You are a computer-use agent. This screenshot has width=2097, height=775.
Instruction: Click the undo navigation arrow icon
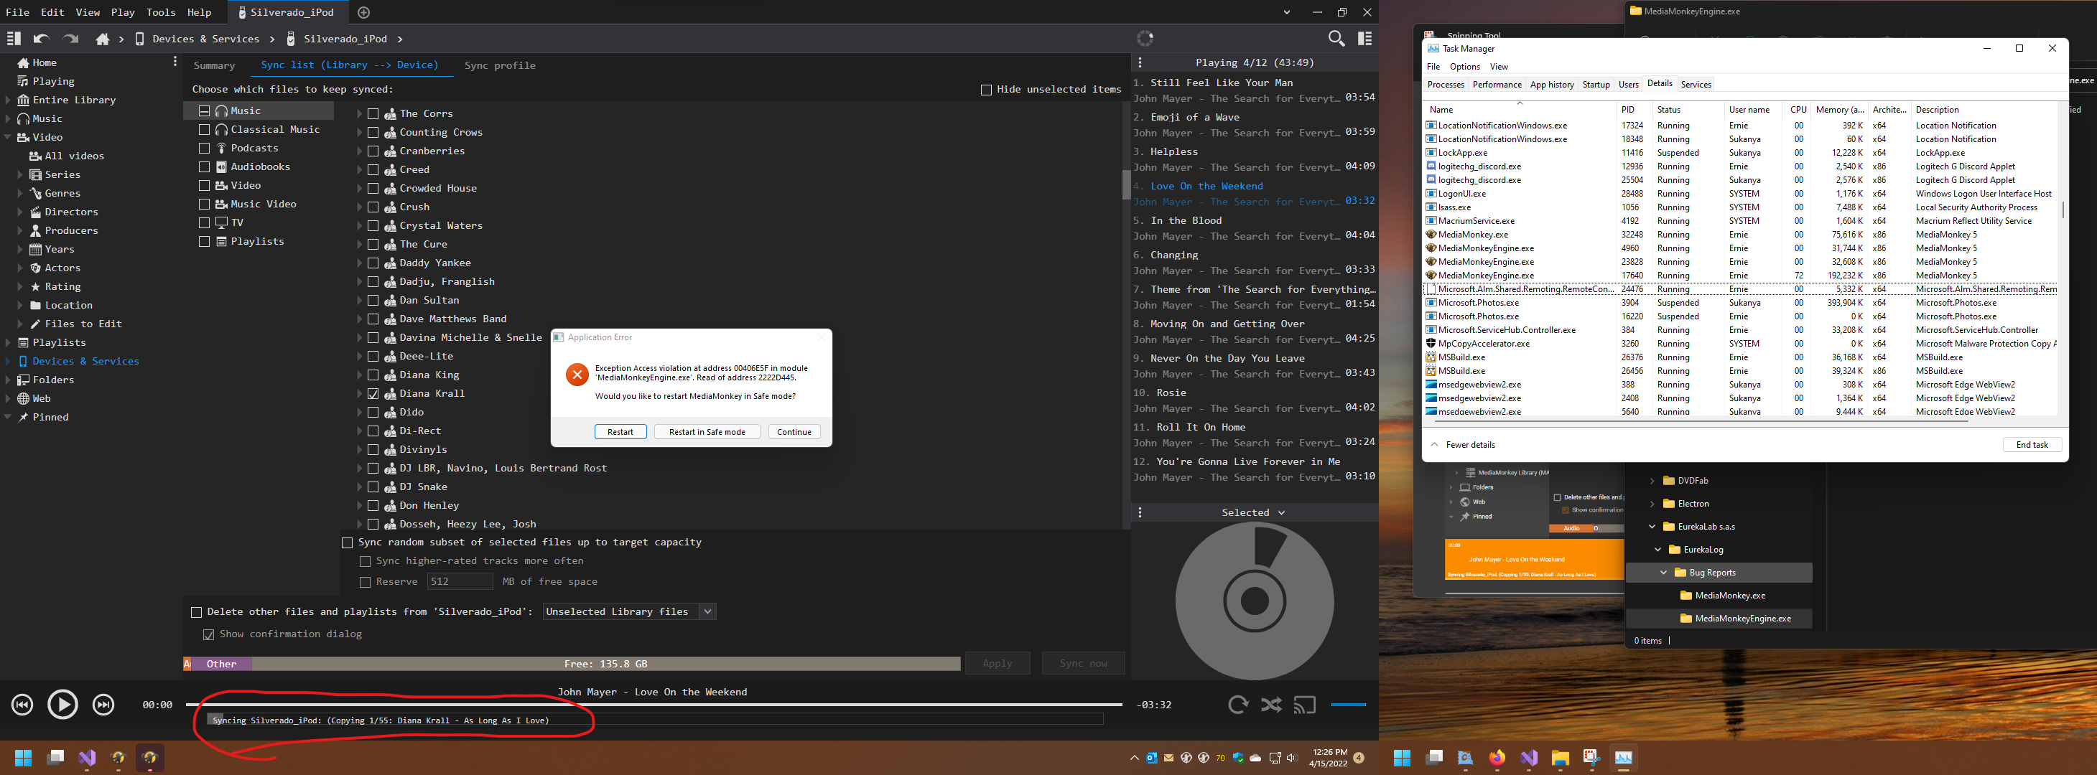point(42,38)
